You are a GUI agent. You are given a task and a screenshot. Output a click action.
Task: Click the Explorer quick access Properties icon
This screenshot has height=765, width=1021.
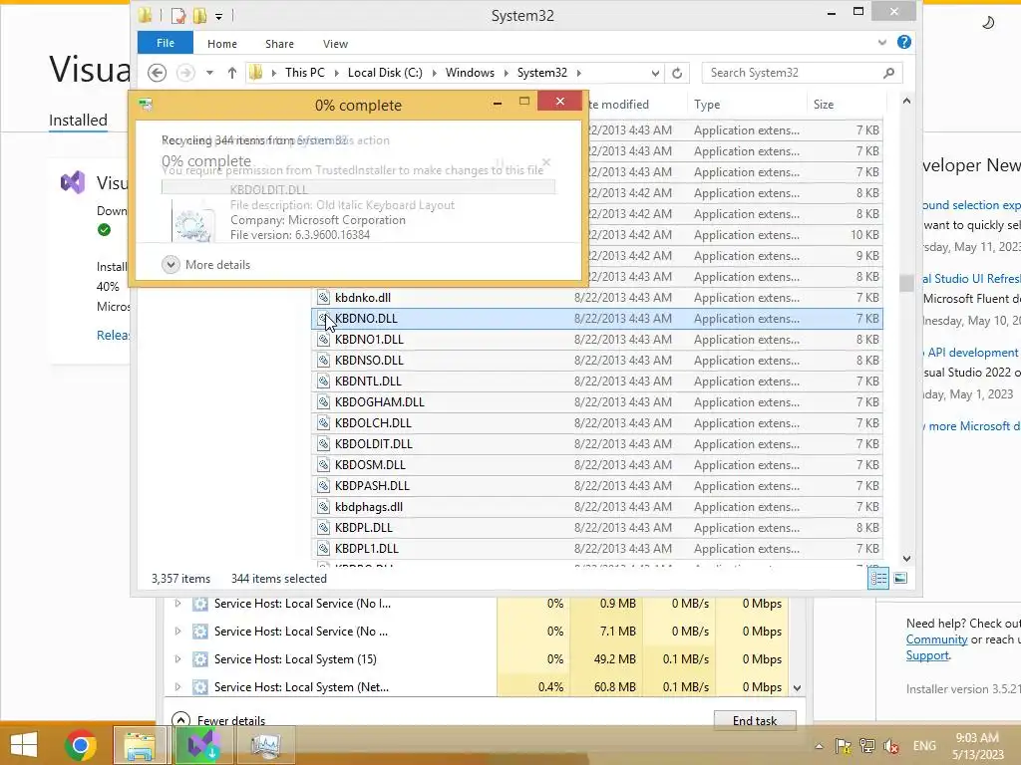[177, 16]
